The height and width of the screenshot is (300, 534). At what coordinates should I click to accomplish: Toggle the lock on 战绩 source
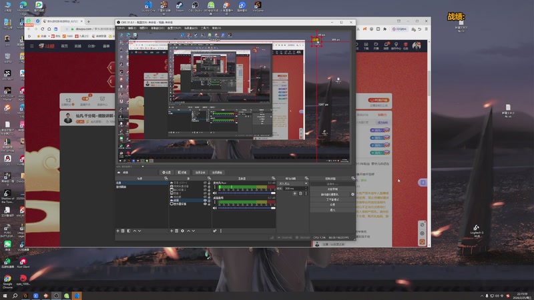click(209, 201)
